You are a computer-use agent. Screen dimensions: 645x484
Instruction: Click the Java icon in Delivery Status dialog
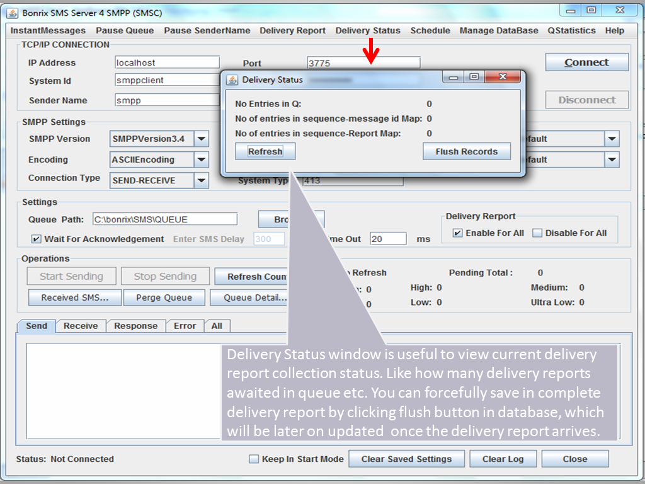(232, 79)
